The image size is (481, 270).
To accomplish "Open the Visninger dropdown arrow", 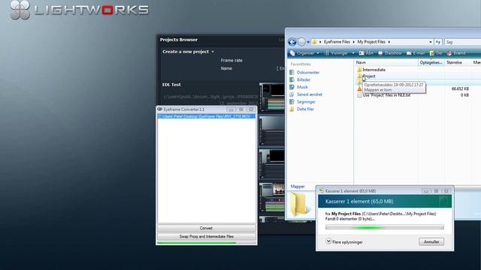I will click(x=352, y=53).
